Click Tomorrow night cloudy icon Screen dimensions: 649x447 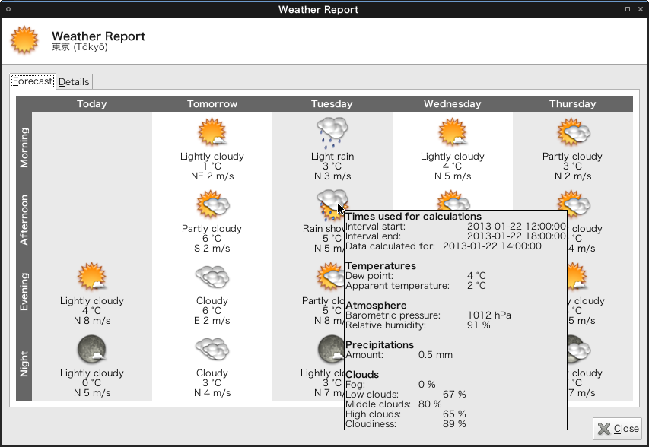click(212, 350)
